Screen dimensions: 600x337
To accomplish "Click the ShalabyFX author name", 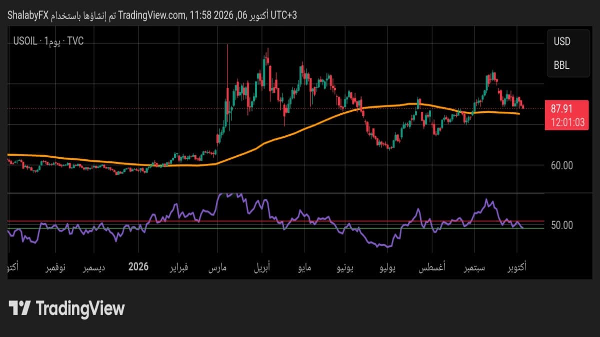I will pos(27,15).
